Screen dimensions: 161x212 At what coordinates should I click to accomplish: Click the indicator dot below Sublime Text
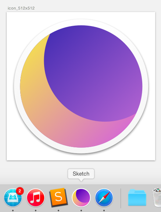(58, 211)
